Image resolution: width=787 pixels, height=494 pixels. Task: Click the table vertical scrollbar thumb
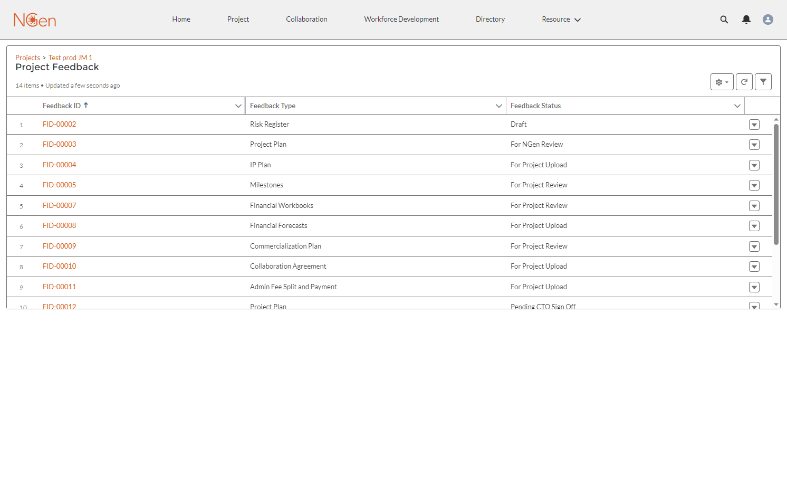pos(776,185)
